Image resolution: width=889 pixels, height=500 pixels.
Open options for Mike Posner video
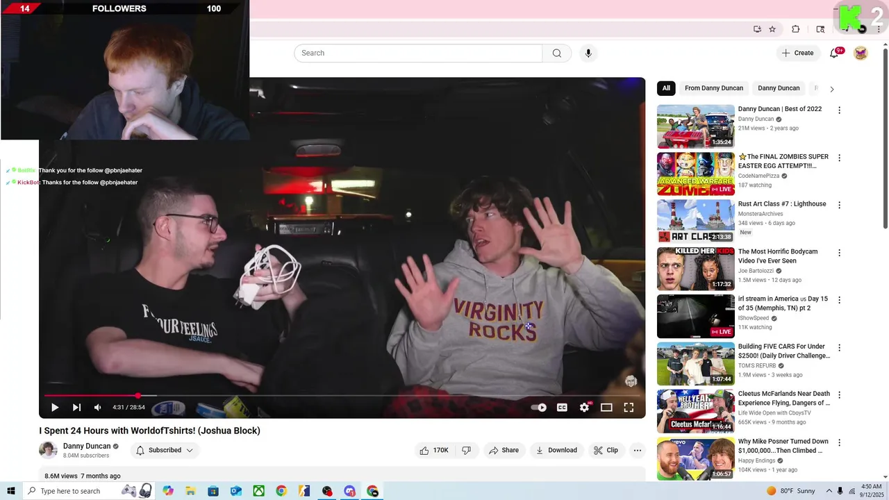click(839, 442)
